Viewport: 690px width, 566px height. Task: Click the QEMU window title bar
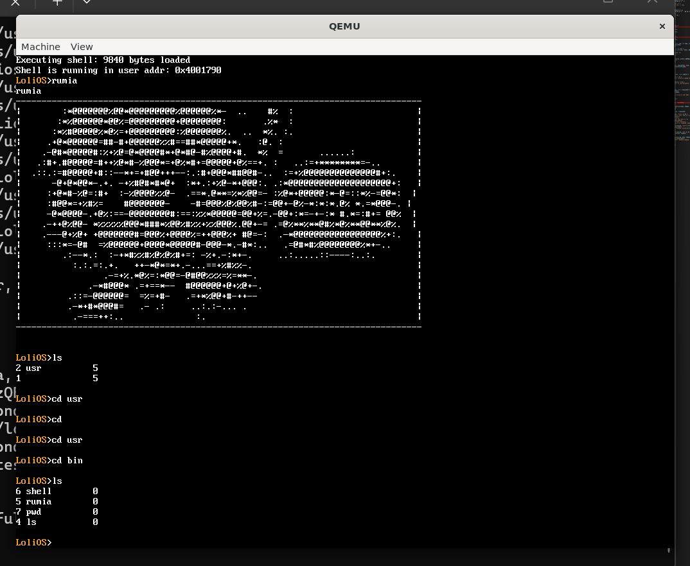[x=344, y=26]
